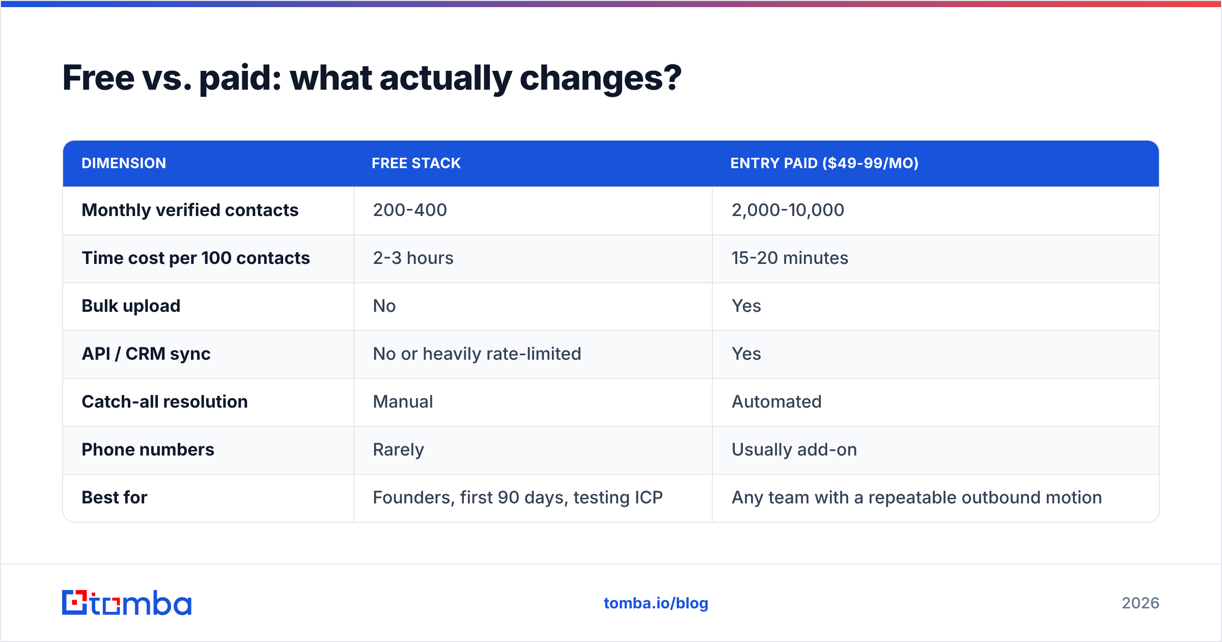Click the 'Catch-all resolution' row label
This screenshot has width=1222, height=642.
[164, 402]
